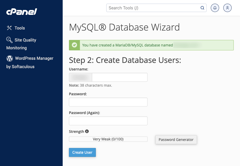Open the user account icon
The image size is (240, 166).
pyautogui.click(x=227, y=8)
